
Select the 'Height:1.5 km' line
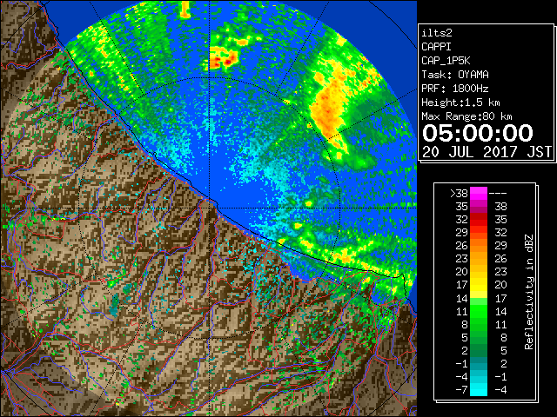click(x=460, y=103)
